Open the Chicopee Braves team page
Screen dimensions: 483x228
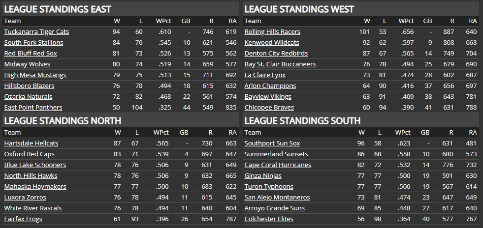[269, 108]
